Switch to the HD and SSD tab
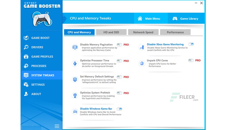Image resolution: width=226 pixels, height=130 pixels. [x=111, y=32]
